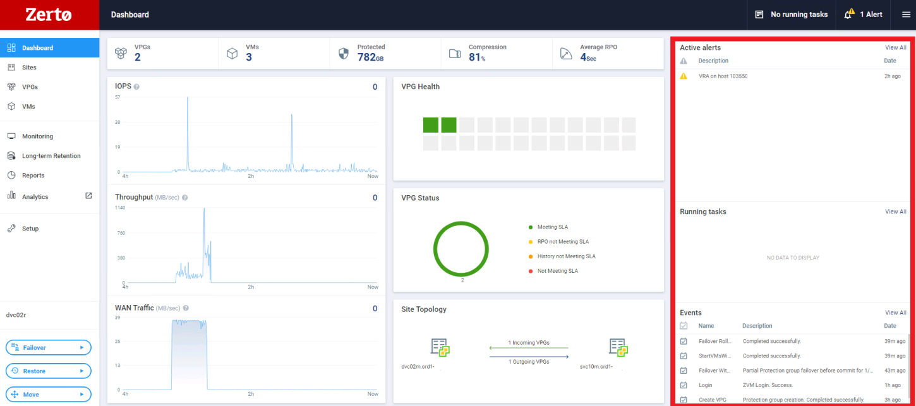Click the VPGs cubes icon in sidebar
916x406 pixels.
click(11, 87)
